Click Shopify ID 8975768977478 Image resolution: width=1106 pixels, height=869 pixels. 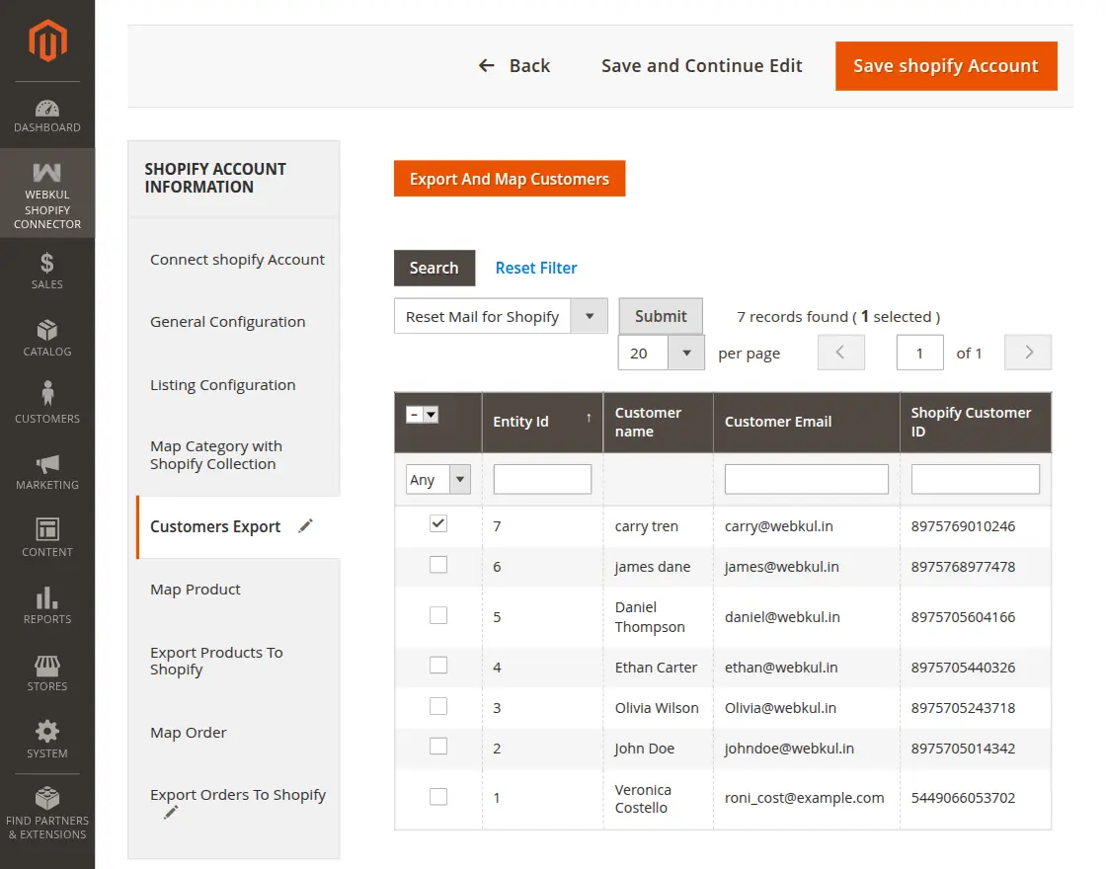(963, 567)
